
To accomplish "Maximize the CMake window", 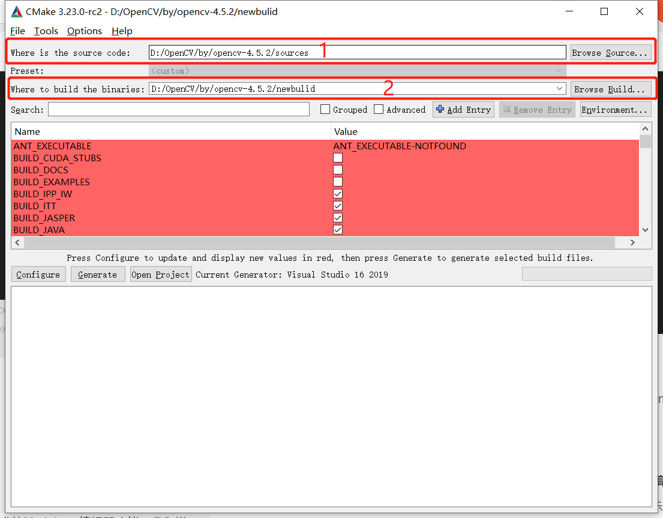I will (604, 11).
